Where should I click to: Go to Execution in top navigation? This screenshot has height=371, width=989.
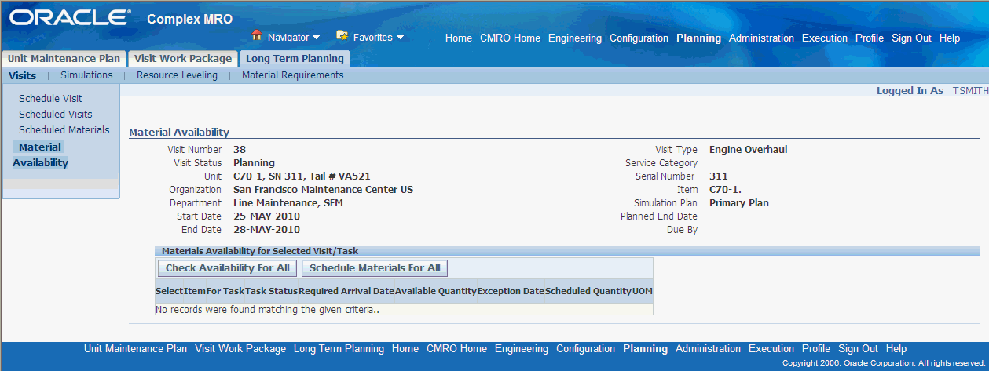click(x=825, y=38)
